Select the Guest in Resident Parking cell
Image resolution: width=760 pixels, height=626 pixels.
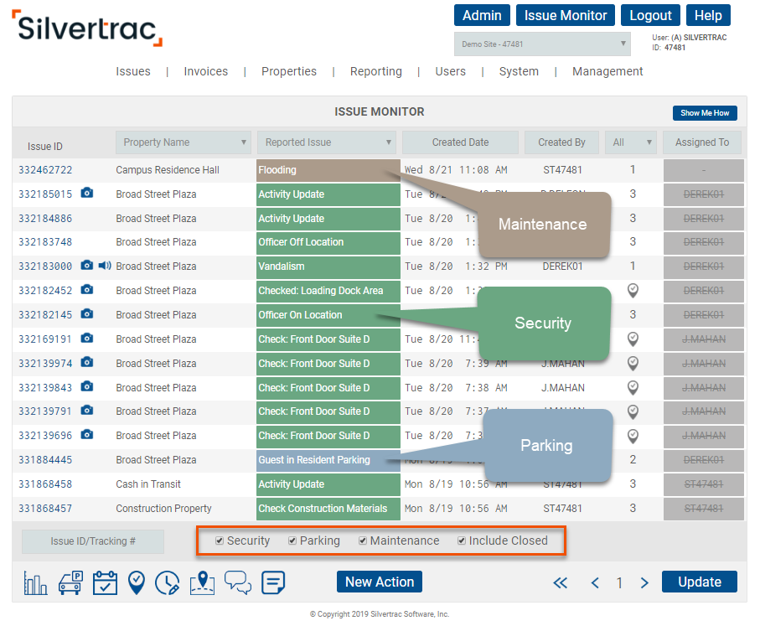pos(328,460)
